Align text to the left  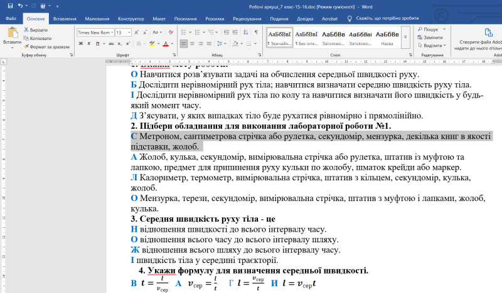coord(183,44)
